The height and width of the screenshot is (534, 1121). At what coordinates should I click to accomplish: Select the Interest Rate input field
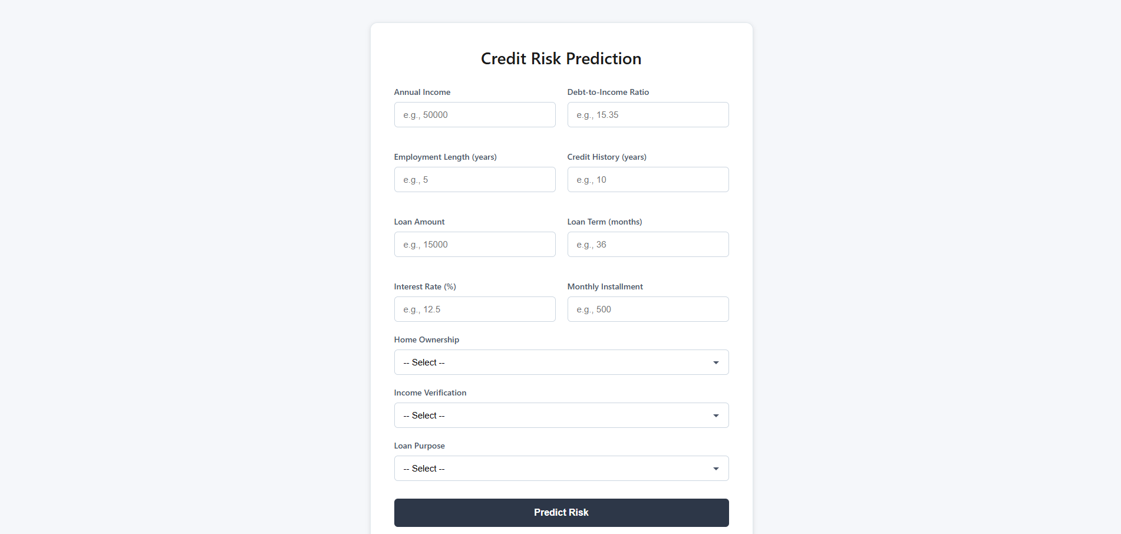coord(474,309)
